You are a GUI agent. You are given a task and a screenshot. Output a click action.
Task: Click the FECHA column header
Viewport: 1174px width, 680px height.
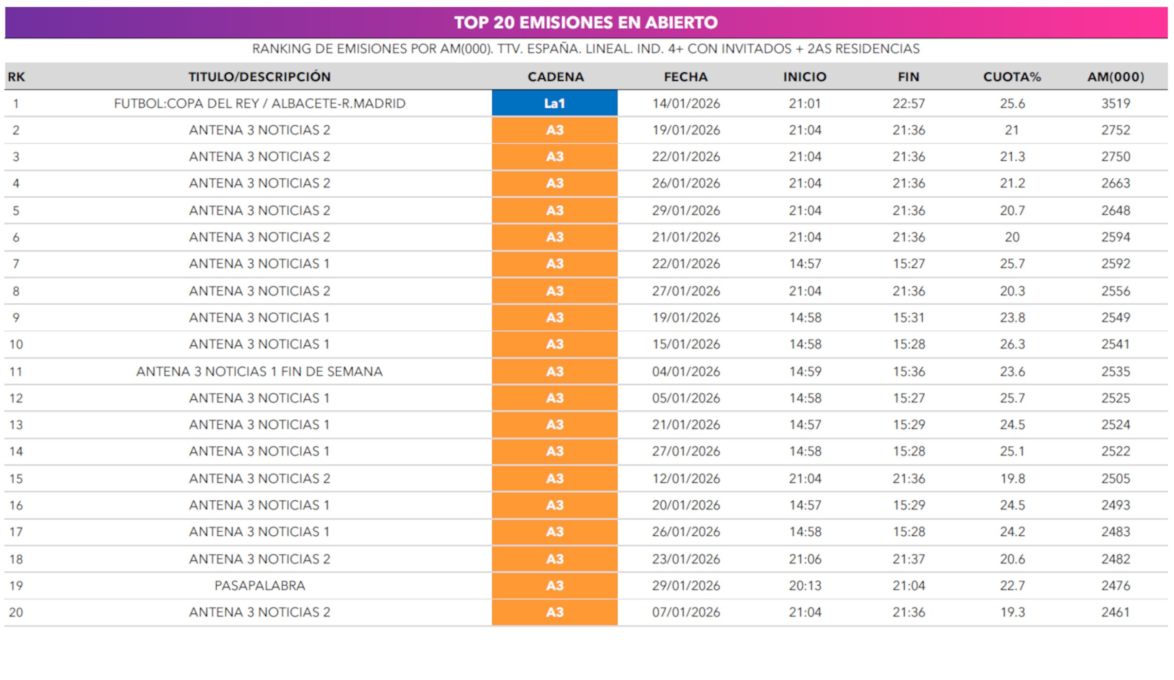(685, 76)
